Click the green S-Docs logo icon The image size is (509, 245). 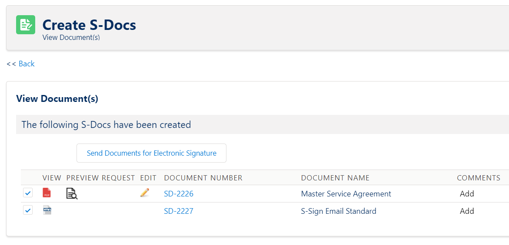(x=26, y=25)
